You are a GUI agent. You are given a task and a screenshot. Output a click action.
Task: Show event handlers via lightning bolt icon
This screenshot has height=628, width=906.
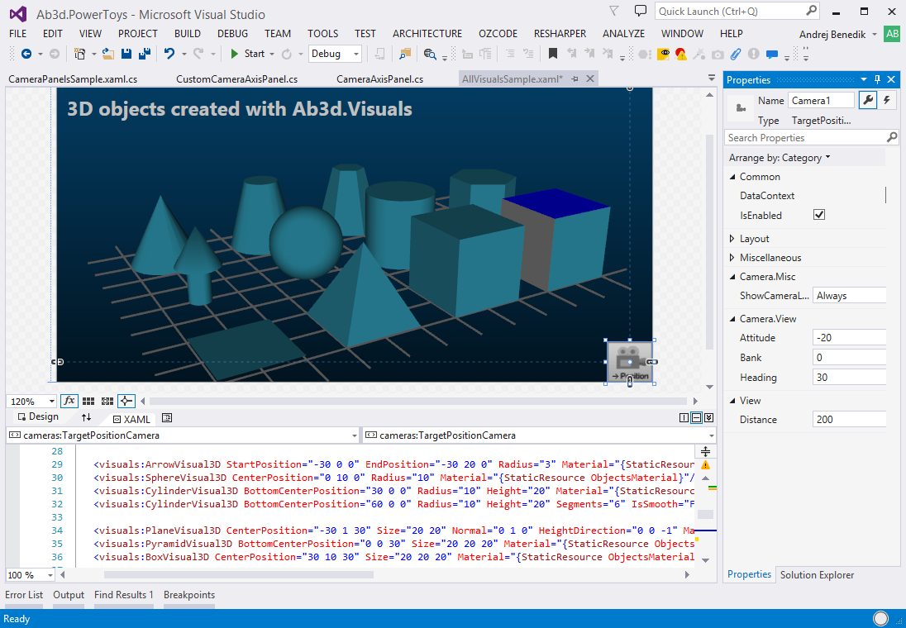(x=887, y=100)
